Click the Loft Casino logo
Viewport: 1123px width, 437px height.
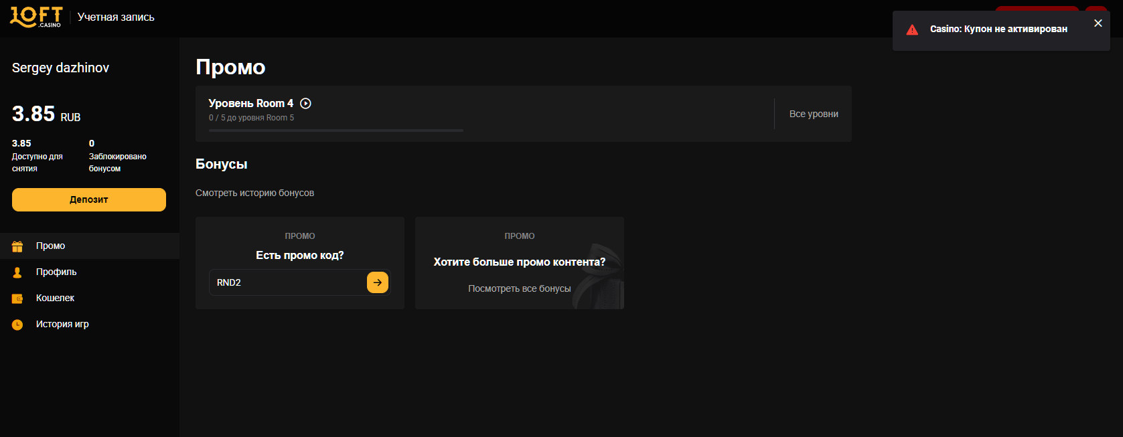pyautogui.click(x=35, y=17)
